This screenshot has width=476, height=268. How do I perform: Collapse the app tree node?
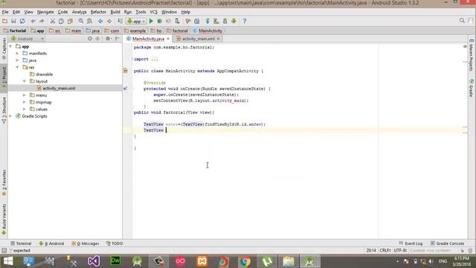(11, 46)
